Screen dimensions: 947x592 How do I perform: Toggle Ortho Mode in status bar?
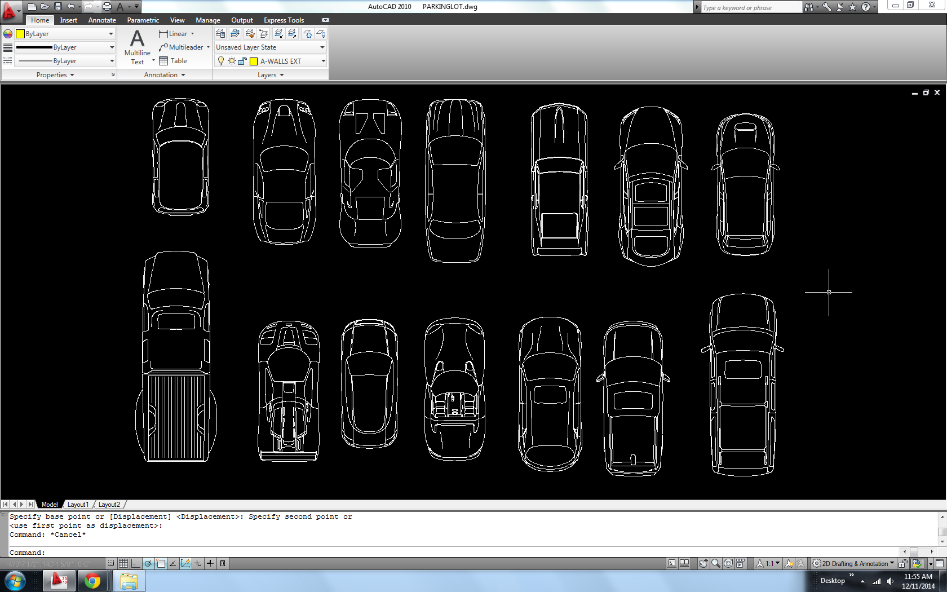136,563
